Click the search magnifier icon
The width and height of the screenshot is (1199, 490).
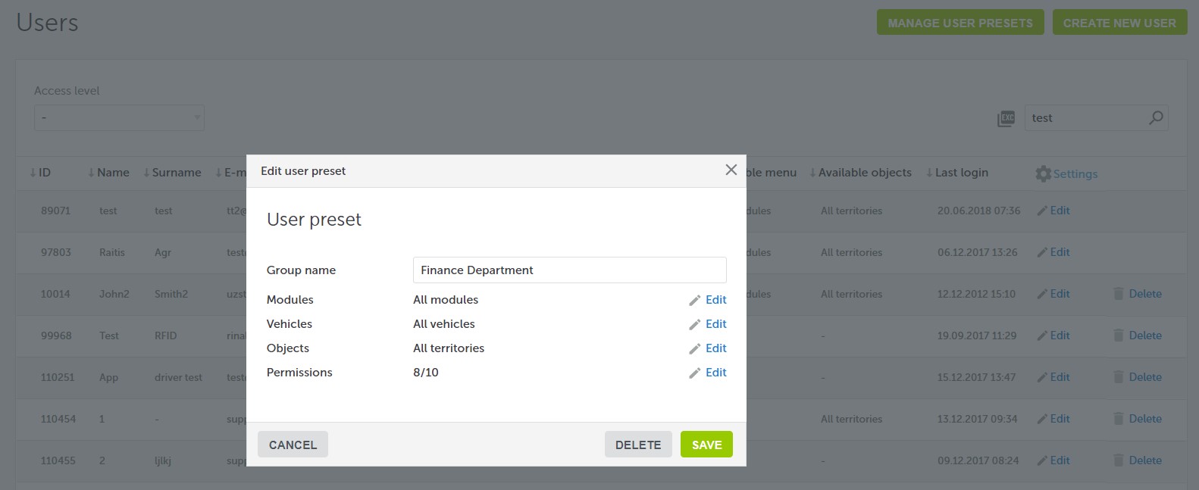(x=1156, y=118)
